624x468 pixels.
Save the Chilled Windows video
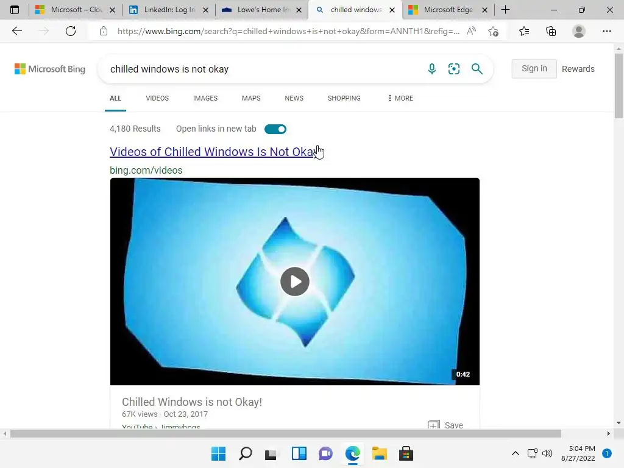click(445, 425)
